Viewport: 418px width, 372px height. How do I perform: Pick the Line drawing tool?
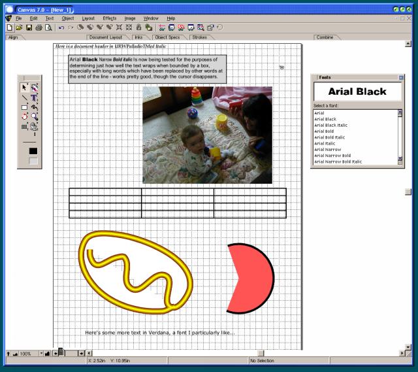tap(25, 97)
